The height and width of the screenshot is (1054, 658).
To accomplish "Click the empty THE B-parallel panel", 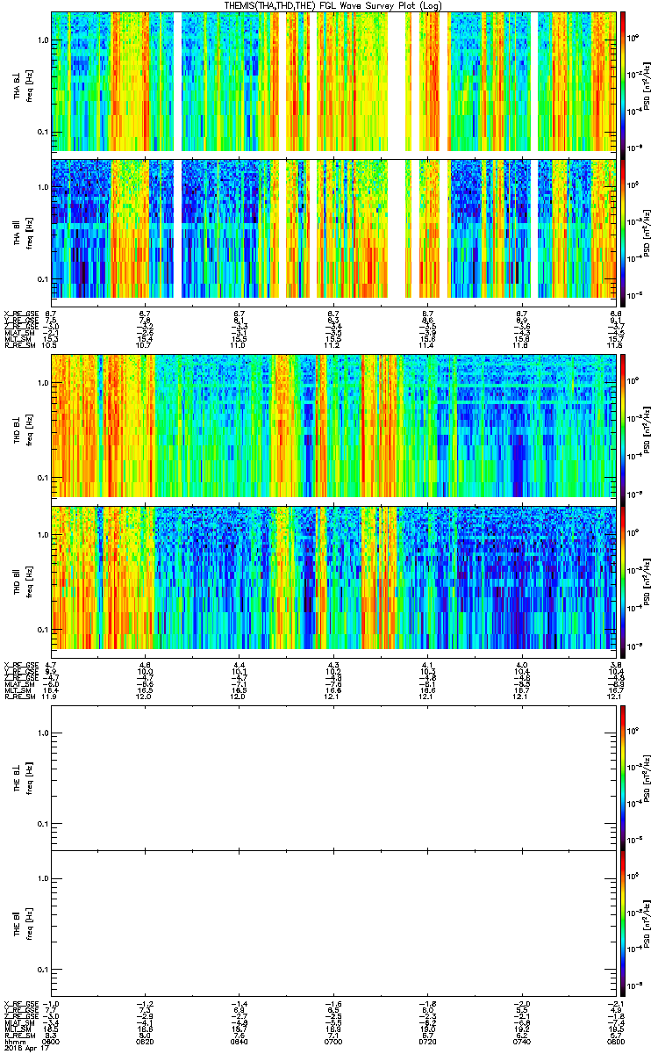I will point(333,922).
